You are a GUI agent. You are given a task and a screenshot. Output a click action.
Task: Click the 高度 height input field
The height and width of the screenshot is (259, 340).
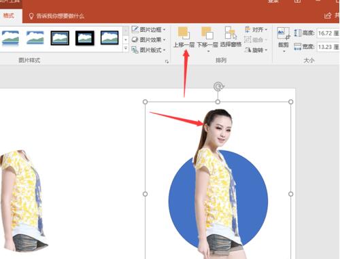(328, 33)
